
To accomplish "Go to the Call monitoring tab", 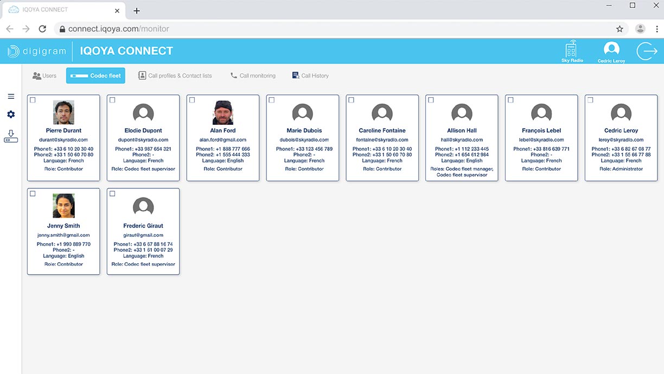I will click(253, 76).
